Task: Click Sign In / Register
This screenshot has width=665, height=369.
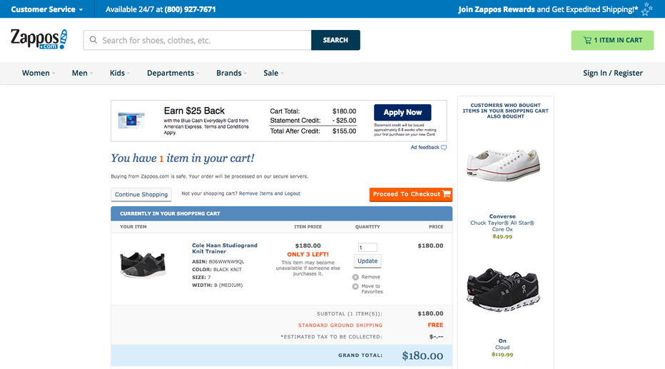Action: [x=613, y=73]
